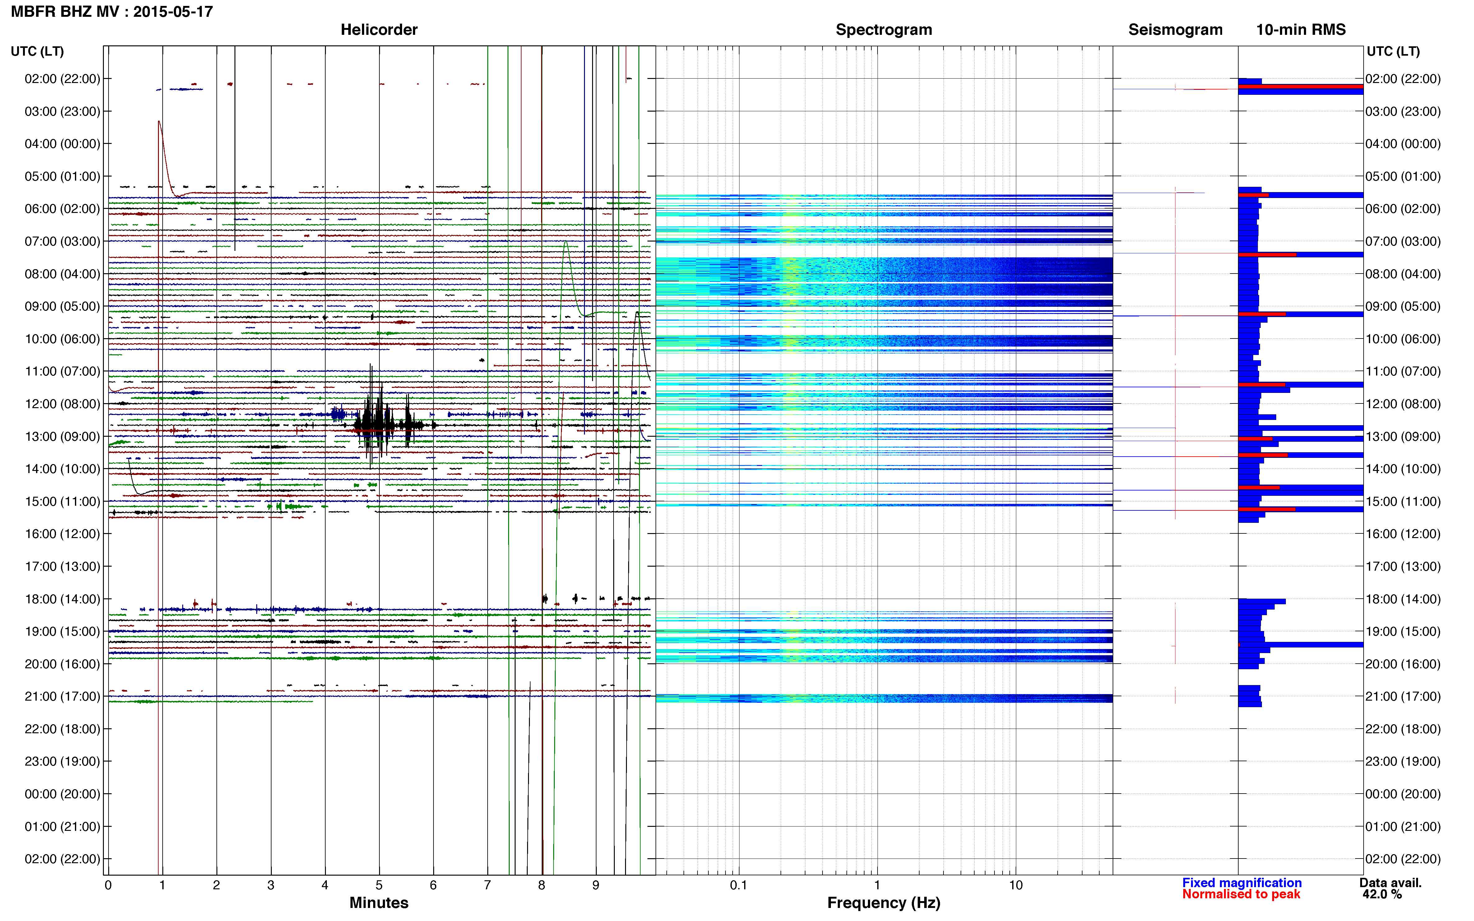Viewport: 1474px width, 921px height.
Task: Click the 'Normalised to peak' legend text
Action: tap(1241, 894)
